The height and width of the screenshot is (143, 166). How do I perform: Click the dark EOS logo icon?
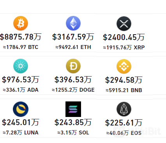(x=124, y=109)
